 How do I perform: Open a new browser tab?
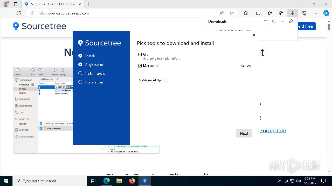(x=88, y=4)
